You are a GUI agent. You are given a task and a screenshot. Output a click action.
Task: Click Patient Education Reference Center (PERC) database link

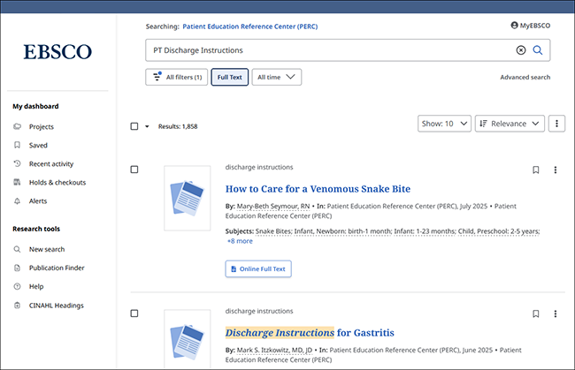pyautogui.click(x=250, y=26)
